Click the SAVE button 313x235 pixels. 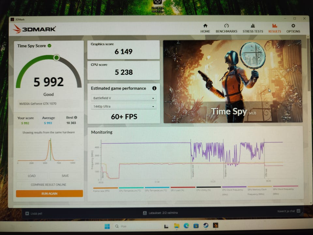pos(65,176)
